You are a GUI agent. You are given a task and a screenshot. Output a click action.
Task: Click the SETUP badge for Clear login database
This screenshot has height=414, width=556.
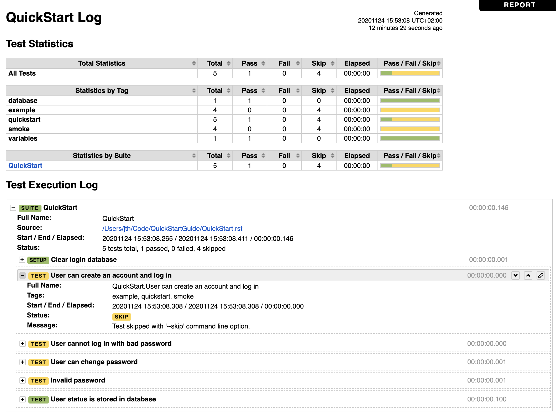[x=38, y=260]
